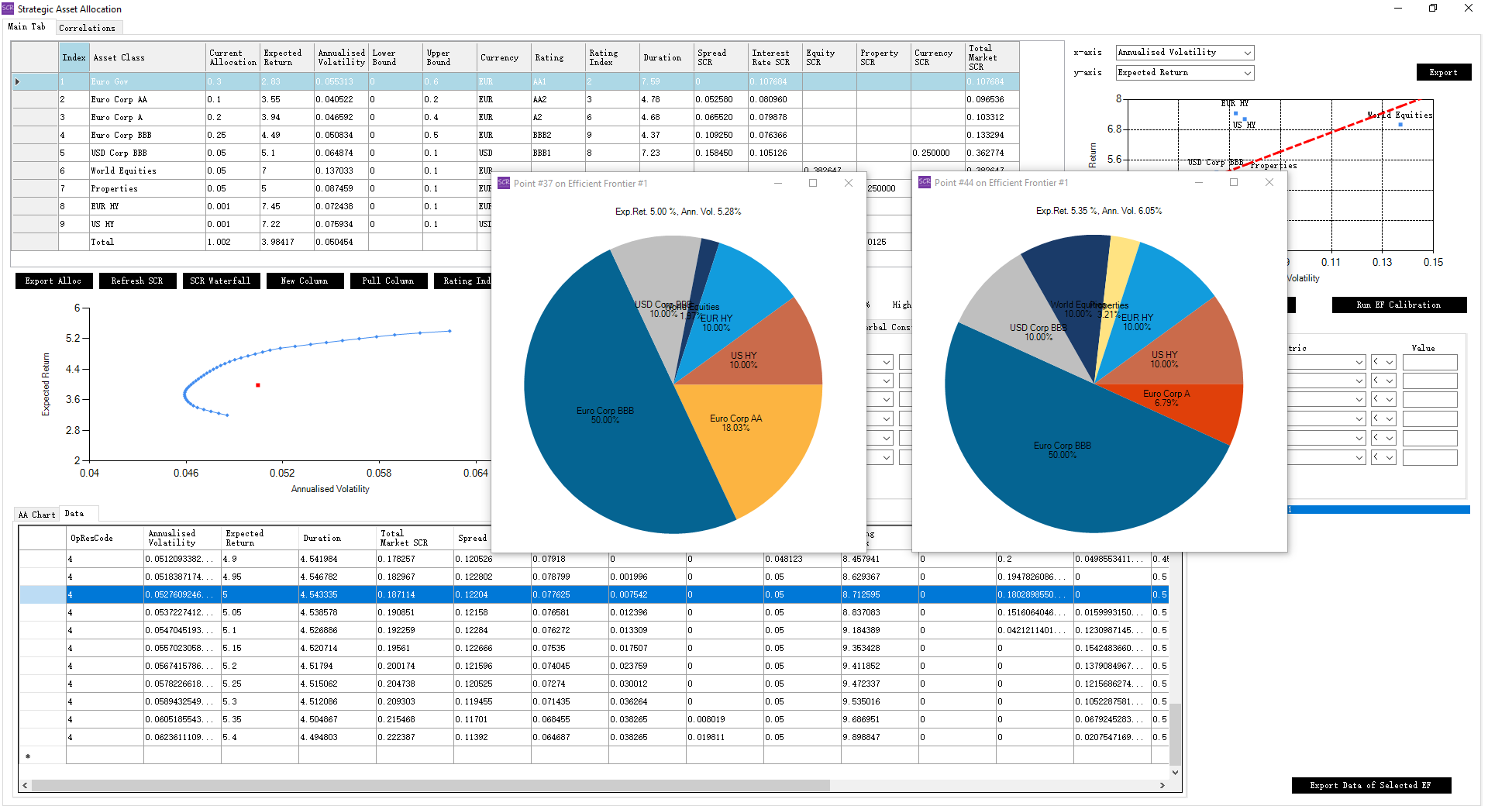Expand the y-axis Expected Return dropdown

click(x=1247, y=73)
